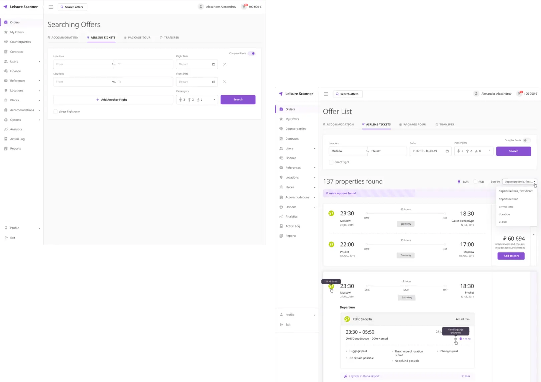Turn off the enabled Complex Route switch
The height and width of the screenshot is (382, 541).
coord(252,53)
